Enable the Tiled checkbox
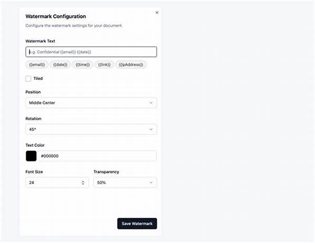This screenshot has height=243, width=315. point(28,78)
